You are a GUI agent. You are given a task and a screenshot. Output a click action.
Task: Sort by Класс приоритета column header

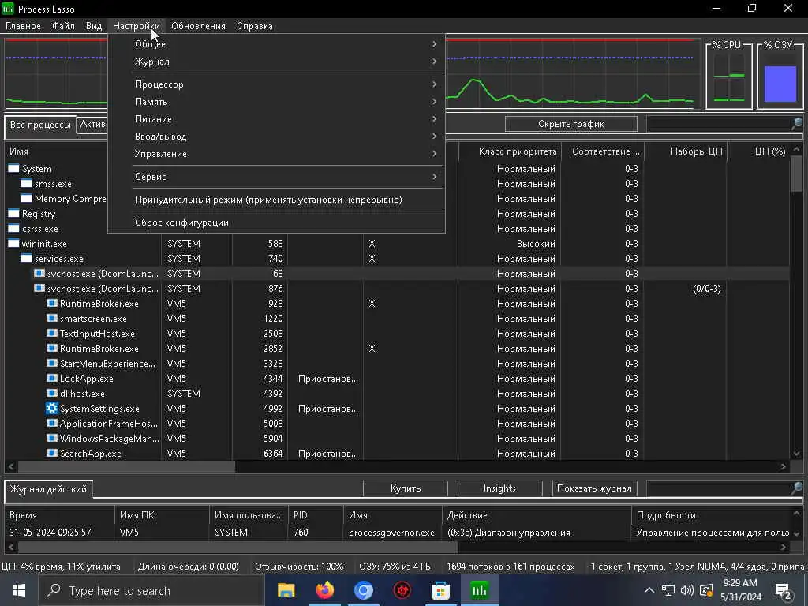[x=509, y=151]
